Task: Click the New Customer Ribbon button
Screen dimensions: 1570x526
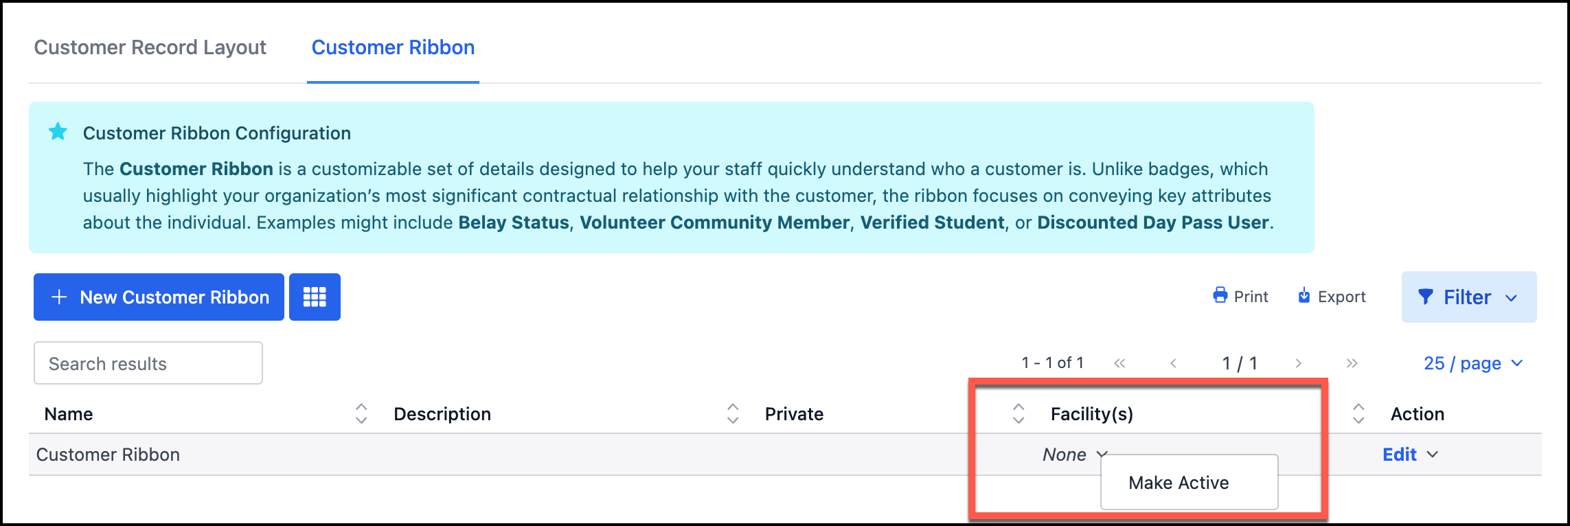Action: coord(159,297)
